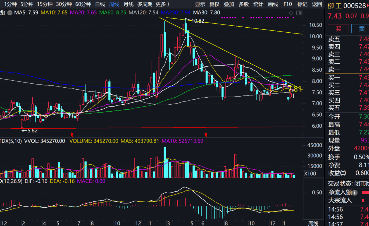The width and height of the screenshot is (369, 226).
Task: Click the 返回 back button
Action: (317, 4)
